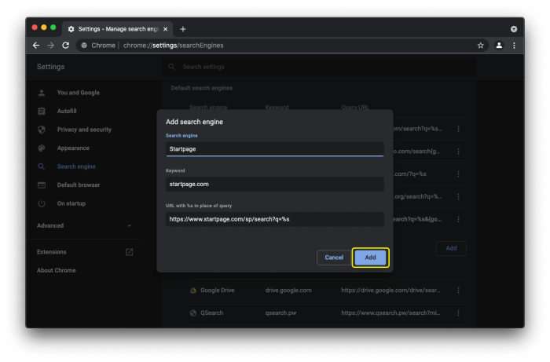Viewport: 550px width, 362px height.
Task: Open Default browser settings section
Action: coord(79,185)
